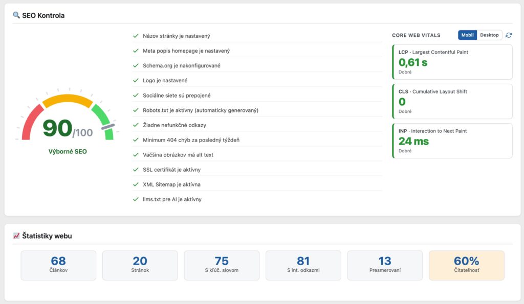Click the chart icon beside Štatistiky webu
The image size is (524, 304).
coord(16,236)
